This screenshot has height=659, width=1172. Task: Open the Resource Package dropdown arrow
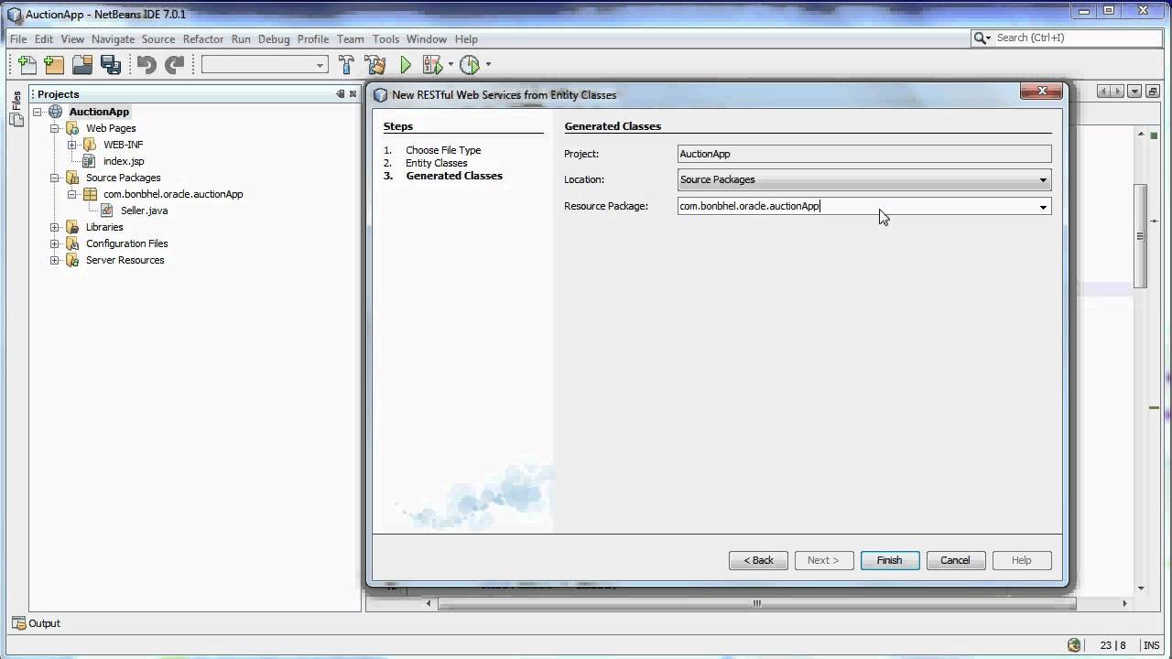(x=1043, y=207)
